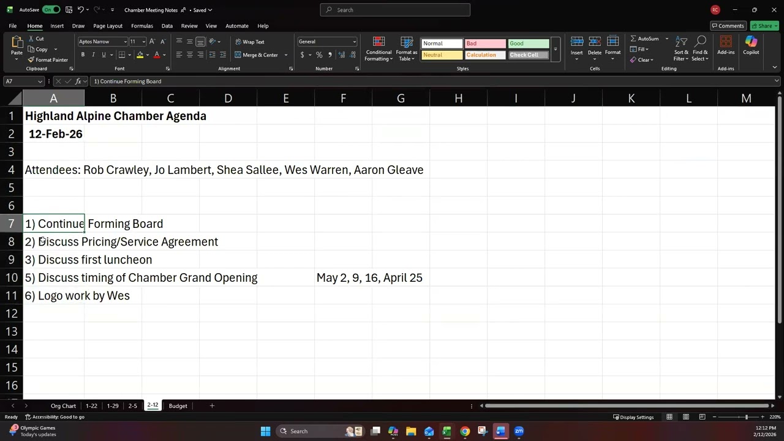The height and width of the screenshot is (441, 784).
Task: Toggle italic formatting
Action: (x=93, y=55)
